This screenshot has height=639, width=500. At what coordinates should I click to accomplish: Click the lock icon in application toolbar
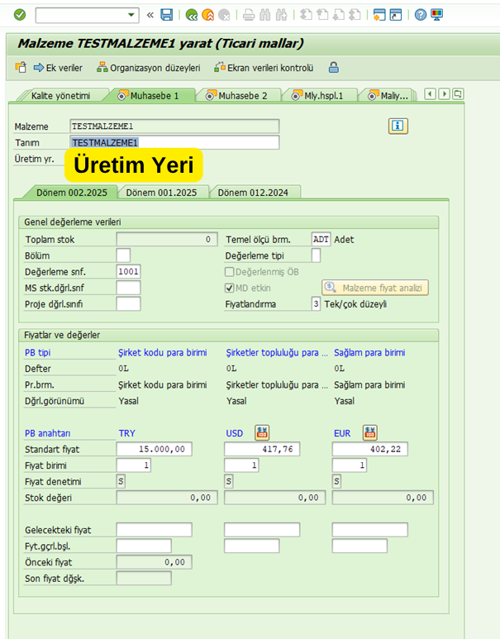pyautogui.click(x=333, y=68)
